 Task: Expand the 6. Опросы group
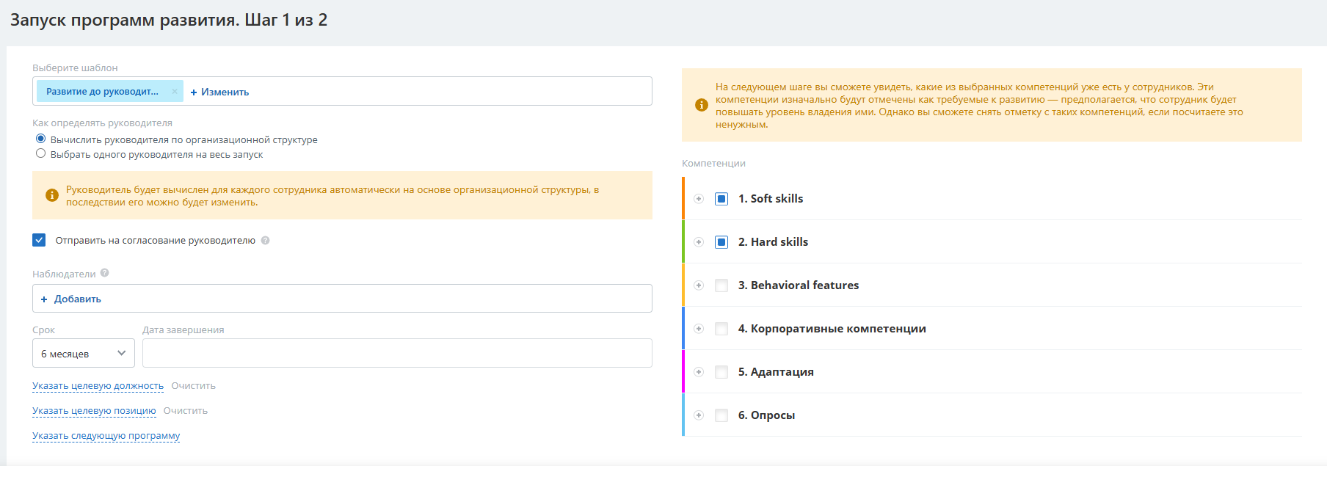699,415
